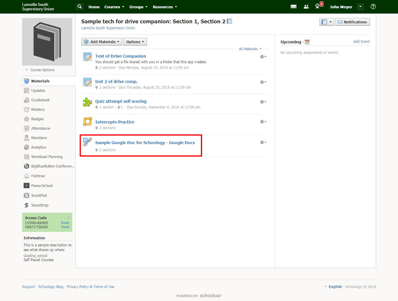
Task: Click the Lamoille South Supervisory Union header logo
Action: point(38,7)
